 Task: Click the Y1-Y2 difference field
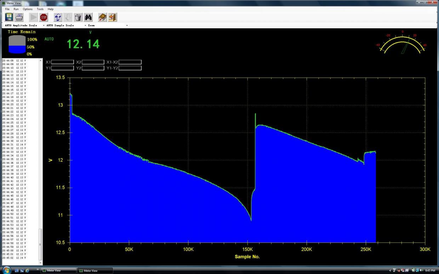tap(130, 68)
